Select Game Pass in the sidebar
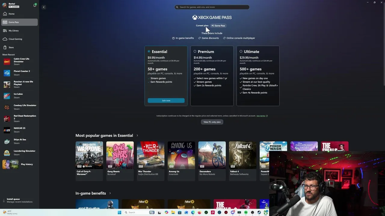 click(x=20, y=22)
